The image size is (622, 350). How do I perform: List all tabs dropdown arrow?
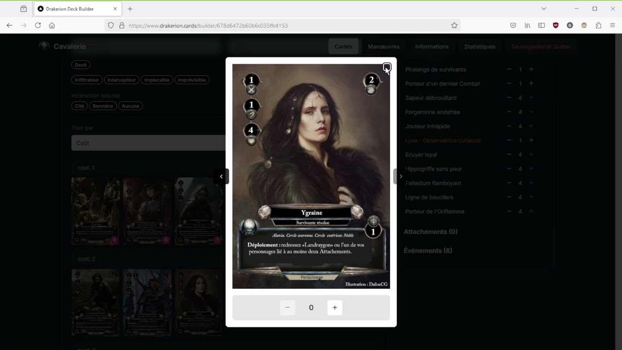(544, 9)
